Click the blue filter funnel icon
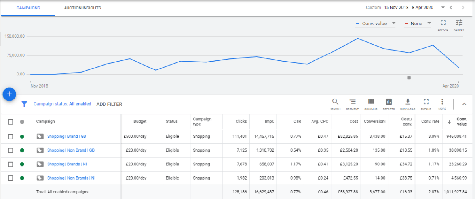The width and height of the screenshot is (475, 199). [x=24, y=104]
